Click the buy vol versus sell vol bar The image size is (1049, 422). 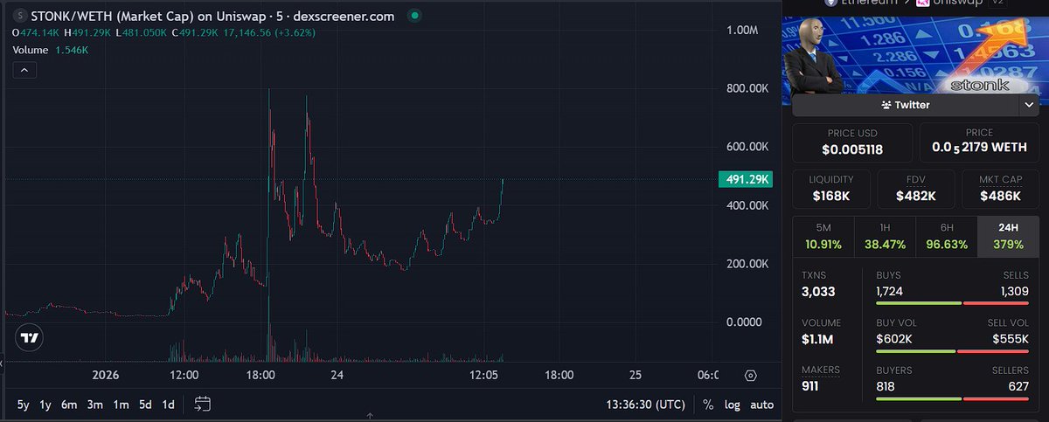(x=953, y=351)
